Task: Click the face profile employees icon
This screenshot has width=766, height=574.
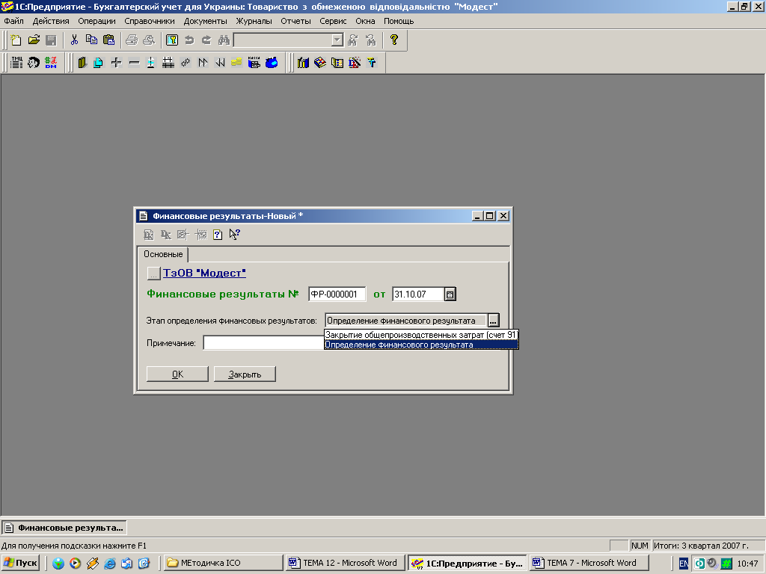Action: coord(33,63)
